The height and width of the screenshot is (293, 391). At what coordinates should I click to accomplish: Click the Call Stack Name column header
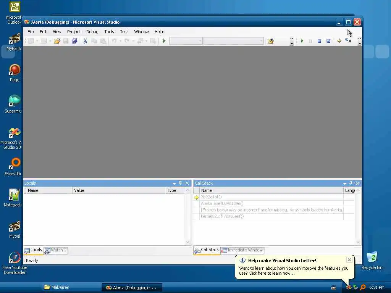pyautogui.click(x=271, y=190)
